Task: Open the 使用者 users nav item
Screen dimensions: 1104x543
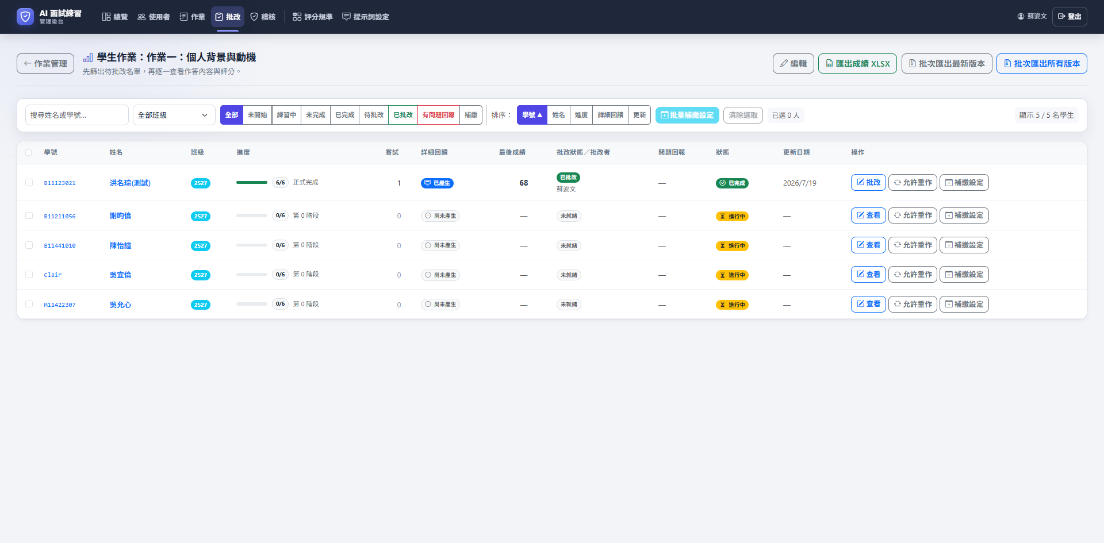Action: click(154, 17)
